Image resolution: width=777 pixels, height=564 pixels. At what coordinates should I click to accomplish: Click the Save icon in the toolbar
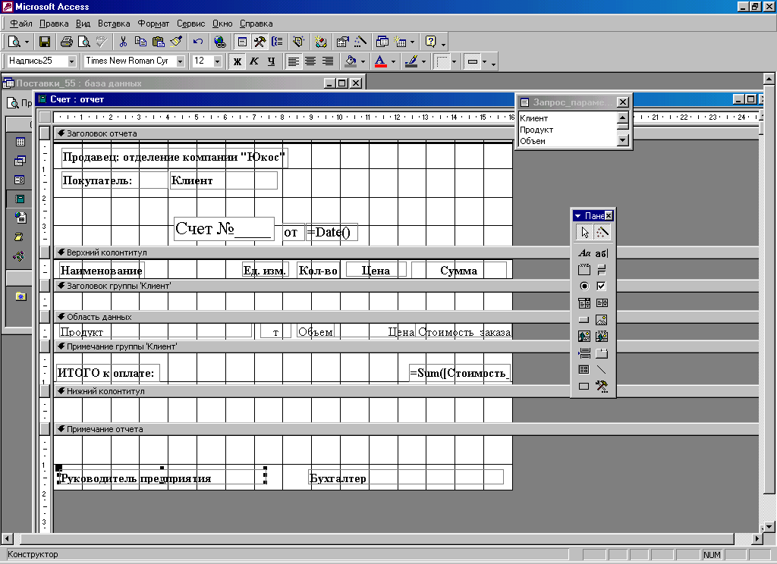pyautogui.click(x=45, y=42)
